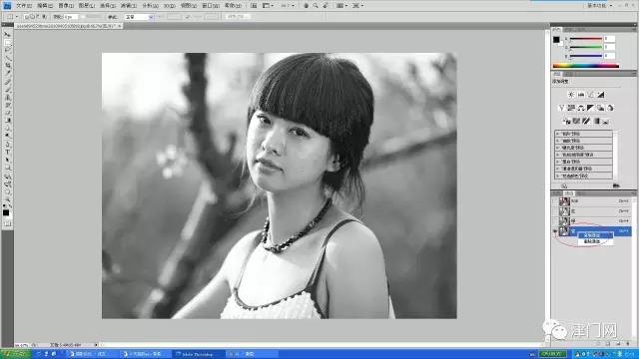The width and height of the screenshot is (639, 359).
Task: Add an Invert adjustment
Action: coord(566,122)
